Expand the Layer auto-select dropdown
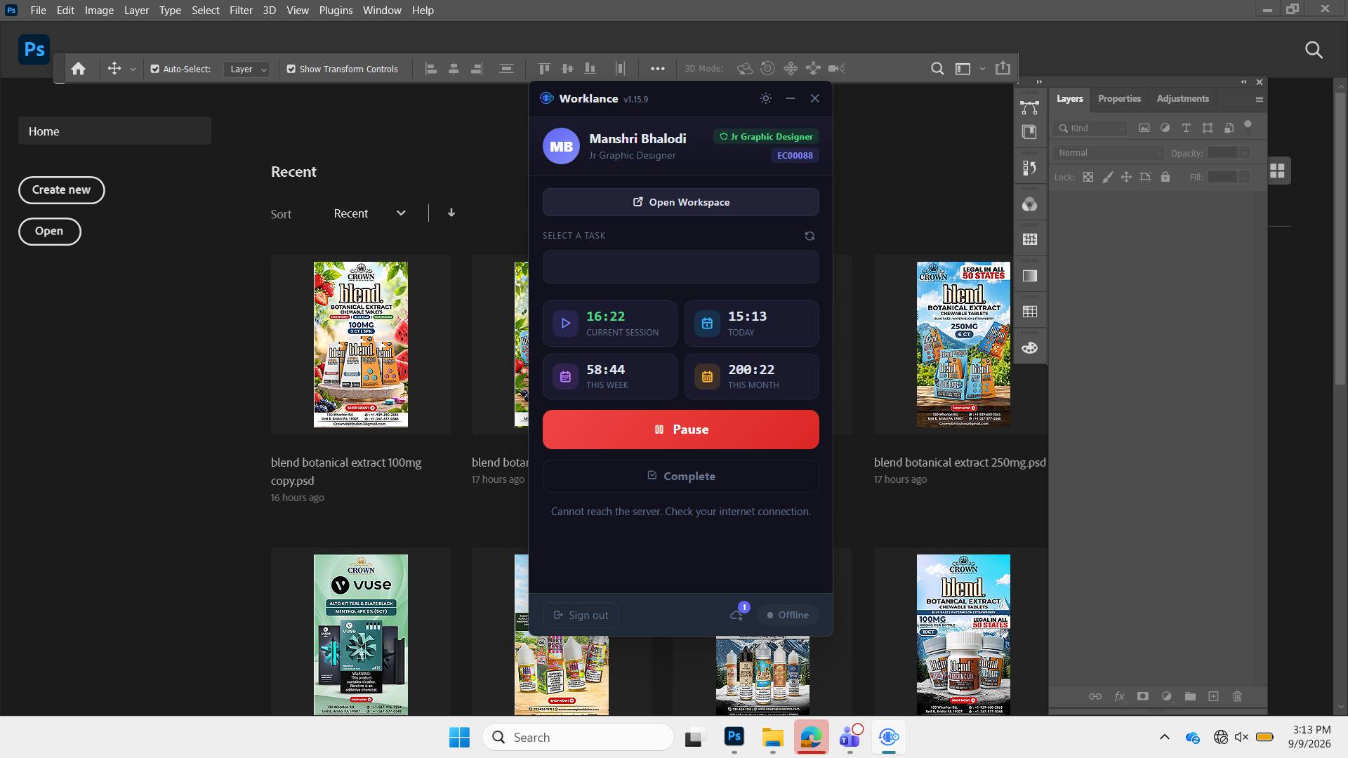The width and height of the screenshot is (1348, 758). (x=247, y=69)
